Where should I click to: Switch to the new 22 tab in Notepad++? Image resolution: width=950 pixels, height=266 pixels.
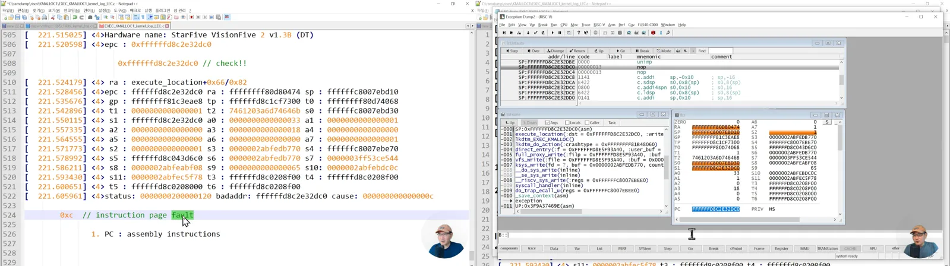pyautogui.click(x=12, y=26)
